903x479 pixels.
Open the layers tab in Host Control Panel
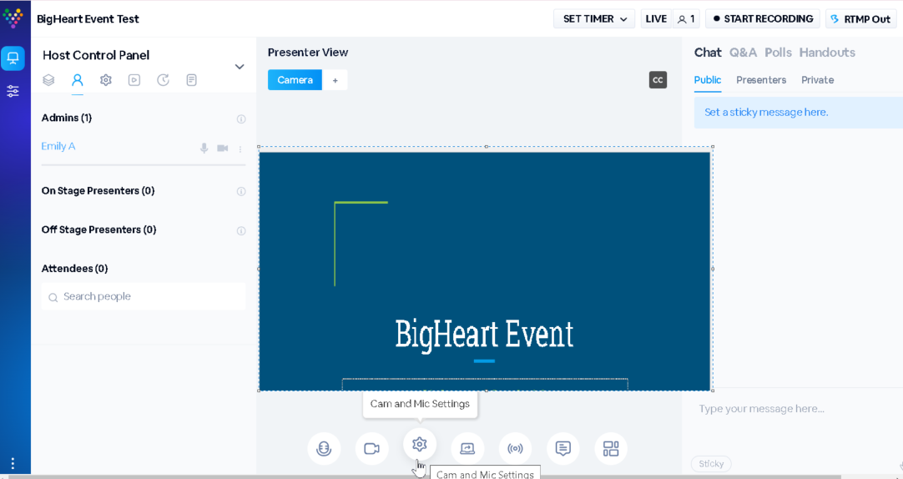tap(48, 80)
